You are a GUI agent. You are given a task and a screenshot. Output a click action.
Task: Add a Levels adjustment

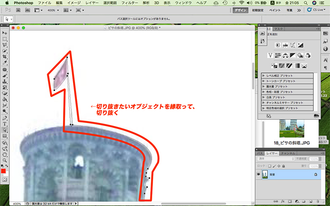pos(286,45)
